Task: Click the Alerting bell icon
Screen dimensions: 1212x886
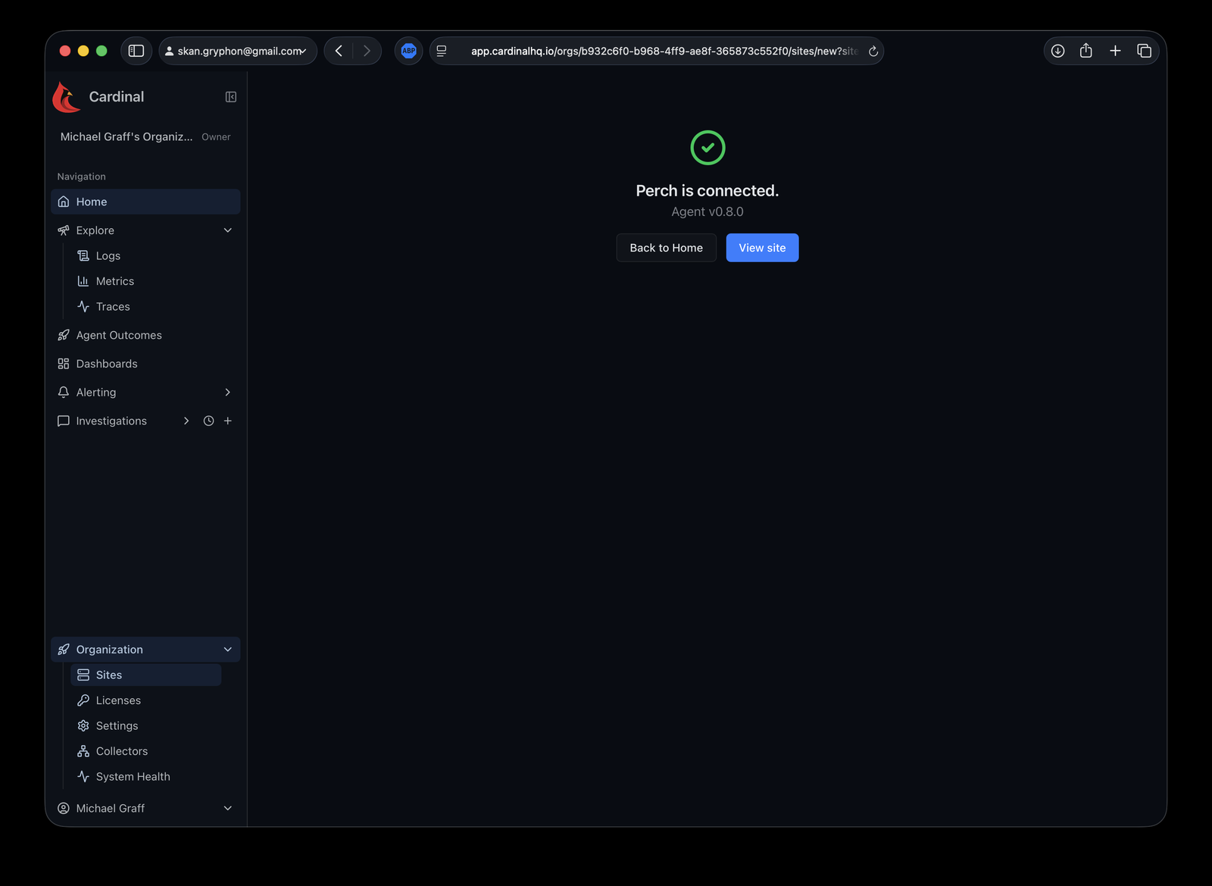Action: 64,393
